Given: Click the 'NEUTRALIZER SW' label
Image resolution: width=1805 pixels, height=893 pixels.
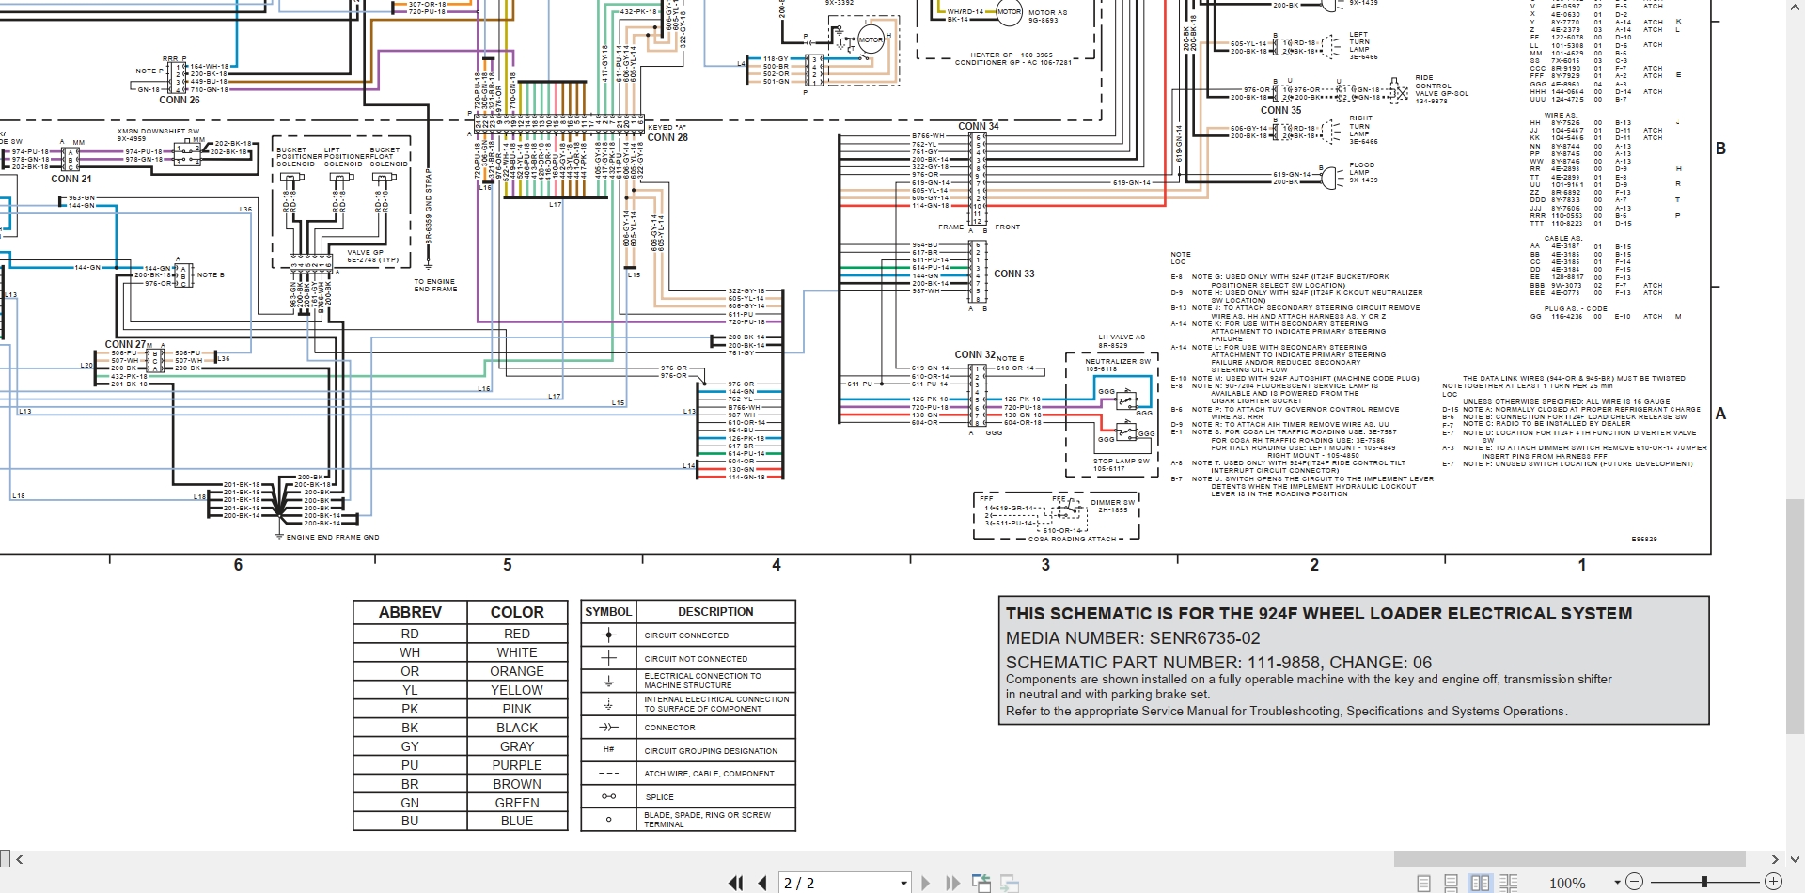Looking at the screenshot, I should coord(1118,361).
